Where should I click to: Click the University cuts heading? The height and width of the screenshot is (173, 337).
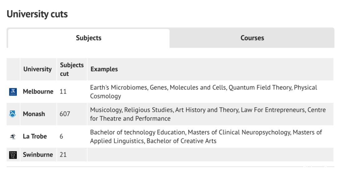pos(37,14)
